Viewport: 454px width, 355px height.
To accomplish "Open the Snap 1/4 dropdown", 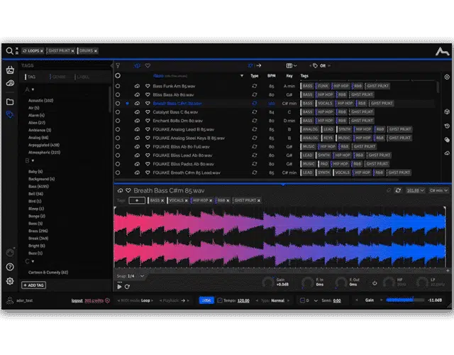I will (131, 276).
